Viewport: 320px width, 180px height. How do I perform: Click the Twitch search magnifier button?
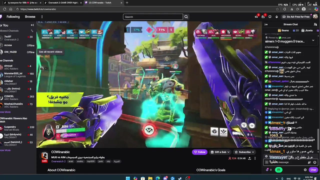point(186,17)
